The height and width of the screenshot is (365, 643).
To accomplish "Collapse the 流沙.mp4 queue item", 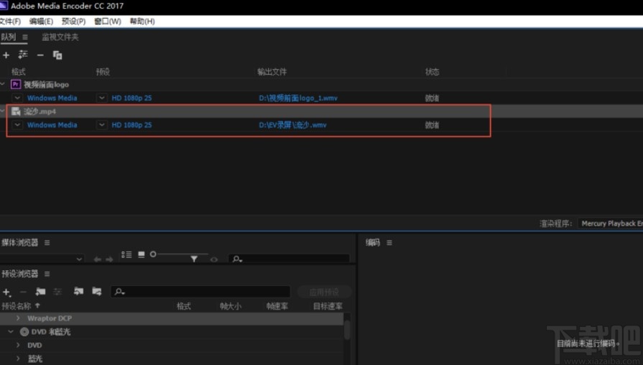I will click(2, 111).
